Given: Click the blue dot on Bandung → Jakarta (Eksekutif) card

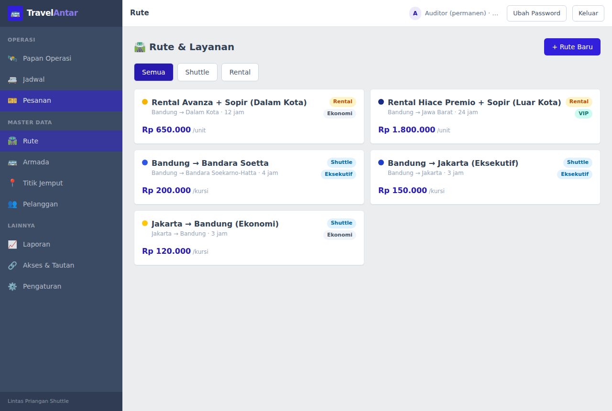Looking at the screenshot, I should 381,162.
